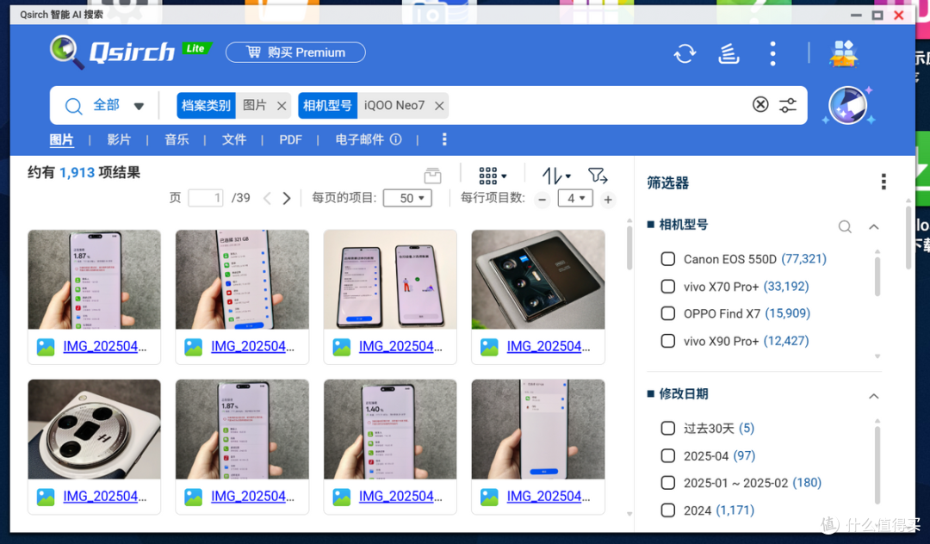Screen dimensions: 930x544
Task: Open the 筛选器 panel three-dot menu
Action: (x=883, y=182)
